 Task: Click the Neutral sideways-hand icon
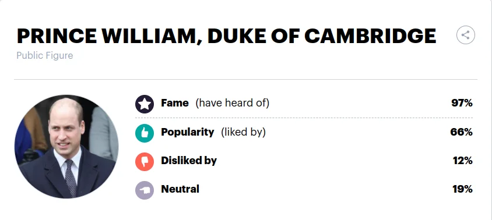(145, 190)
